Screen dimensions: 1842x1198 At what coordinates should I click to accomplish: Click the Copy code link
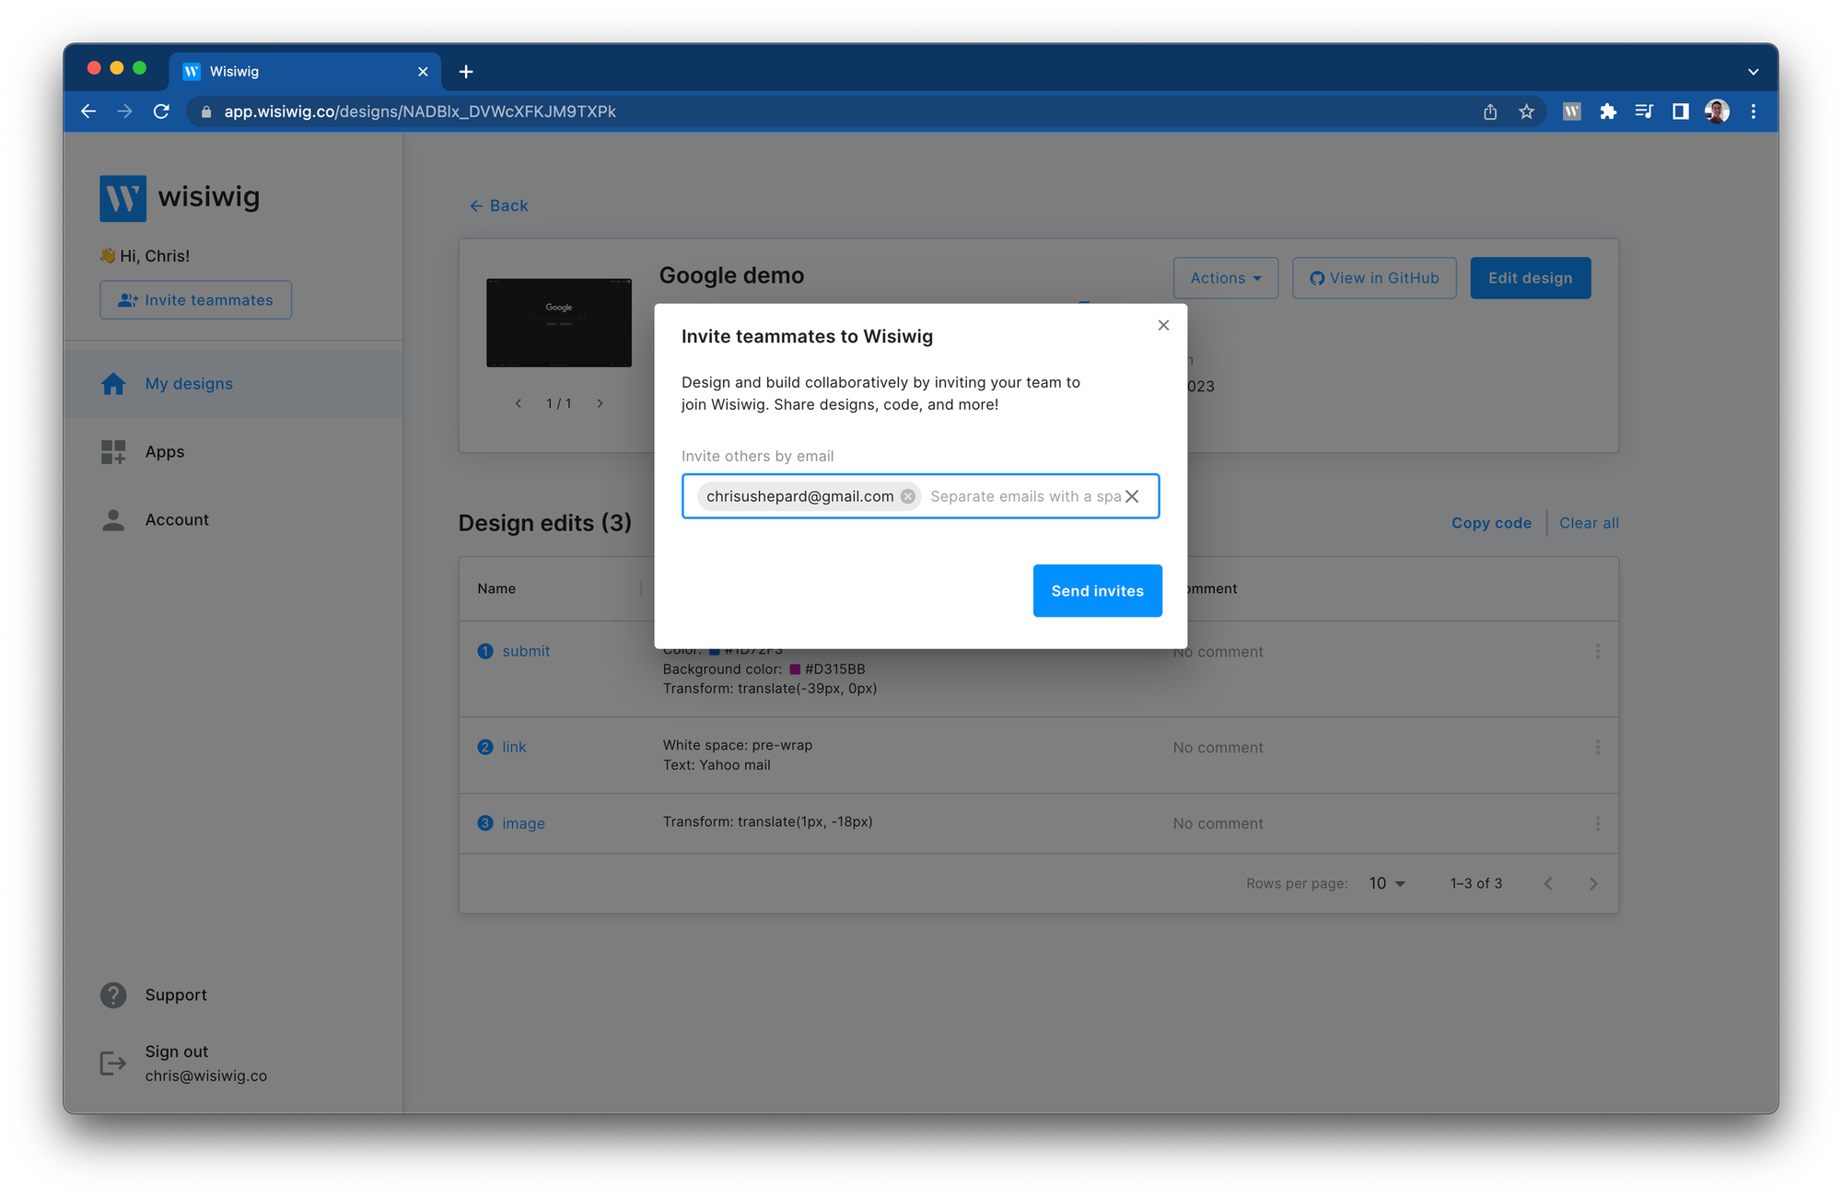(1491, 523)
